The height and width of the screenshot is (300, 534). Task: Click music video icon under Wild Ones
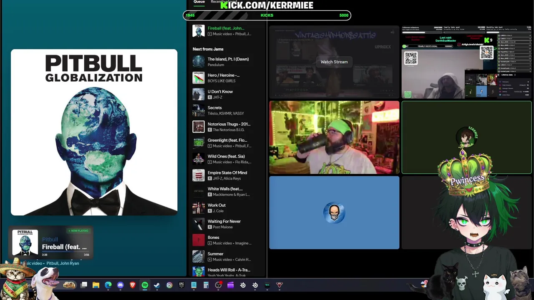click(x=210, y=162)
